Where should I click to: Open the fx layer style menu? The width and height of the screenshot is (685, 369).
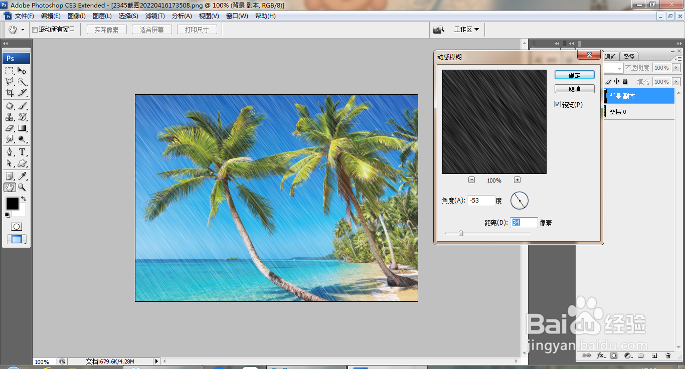(600, 355)
